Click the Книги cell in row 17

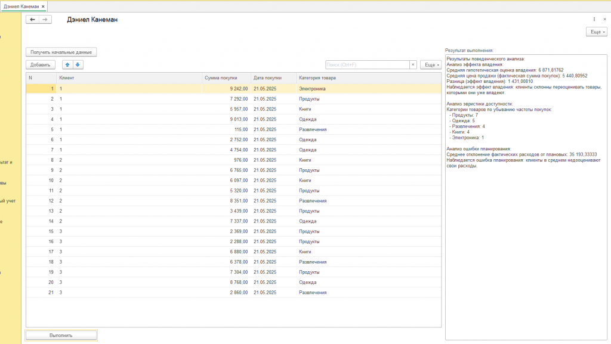[x=369, y=252]
